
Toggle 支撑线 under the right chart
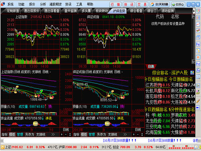(x=112, y=135)
